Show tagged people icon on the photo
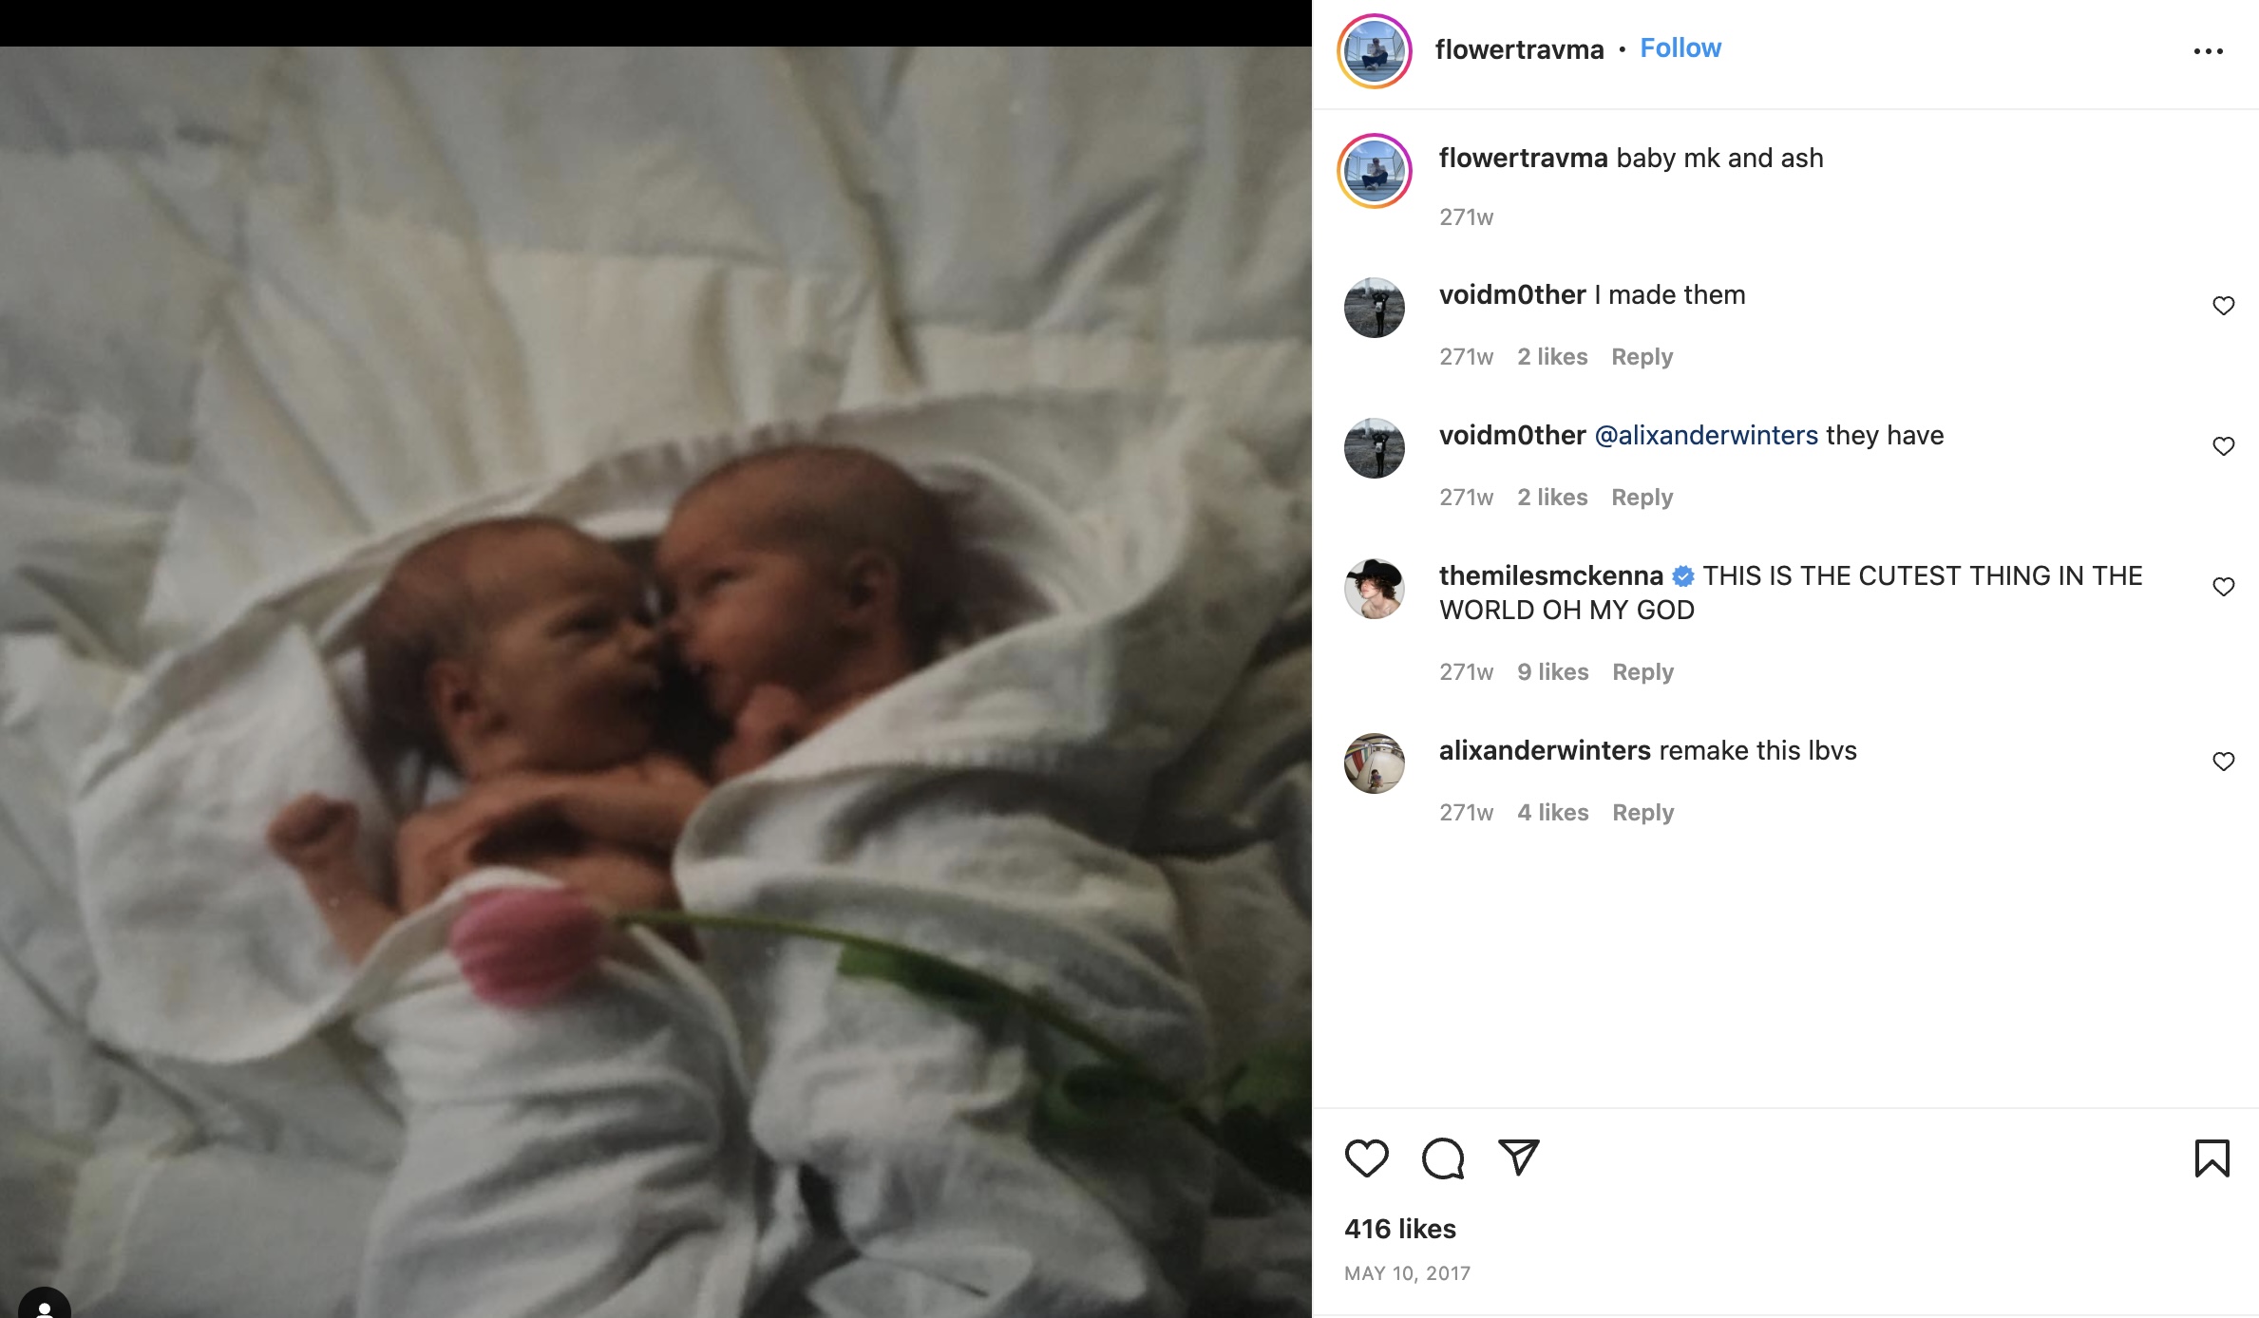The width and height of the screenshot is (2259, 1318). (x=44, y=1305)
